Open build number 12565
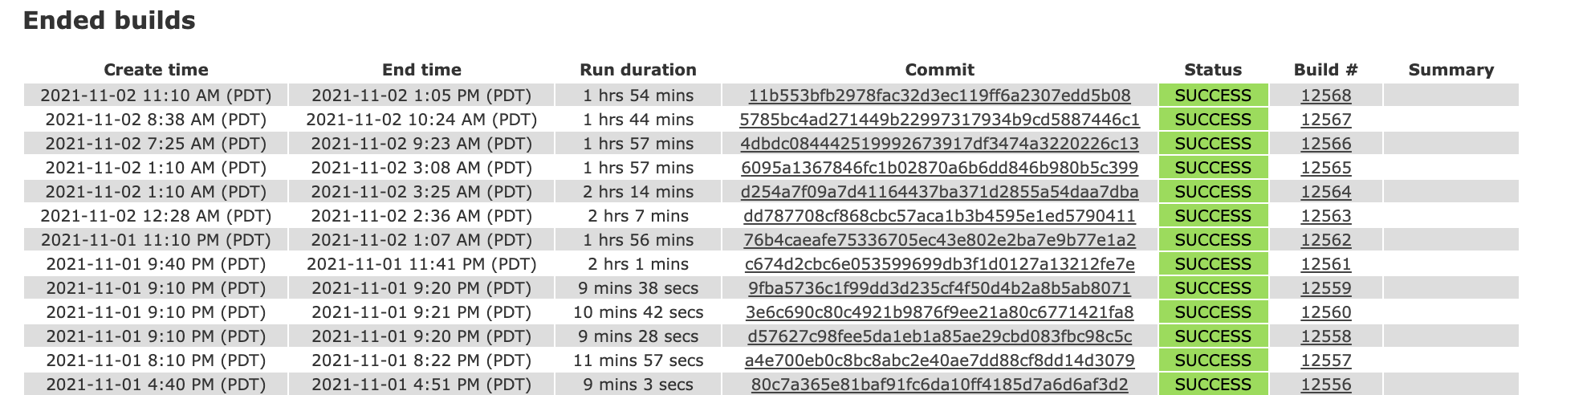 click(1325, 168)
